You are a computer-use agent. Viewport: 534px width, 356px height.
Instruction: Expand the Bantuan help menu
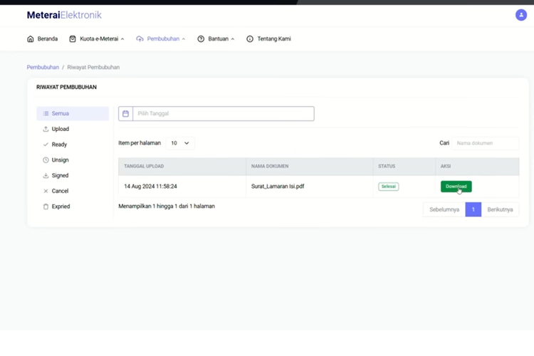(x=216, y=38)
